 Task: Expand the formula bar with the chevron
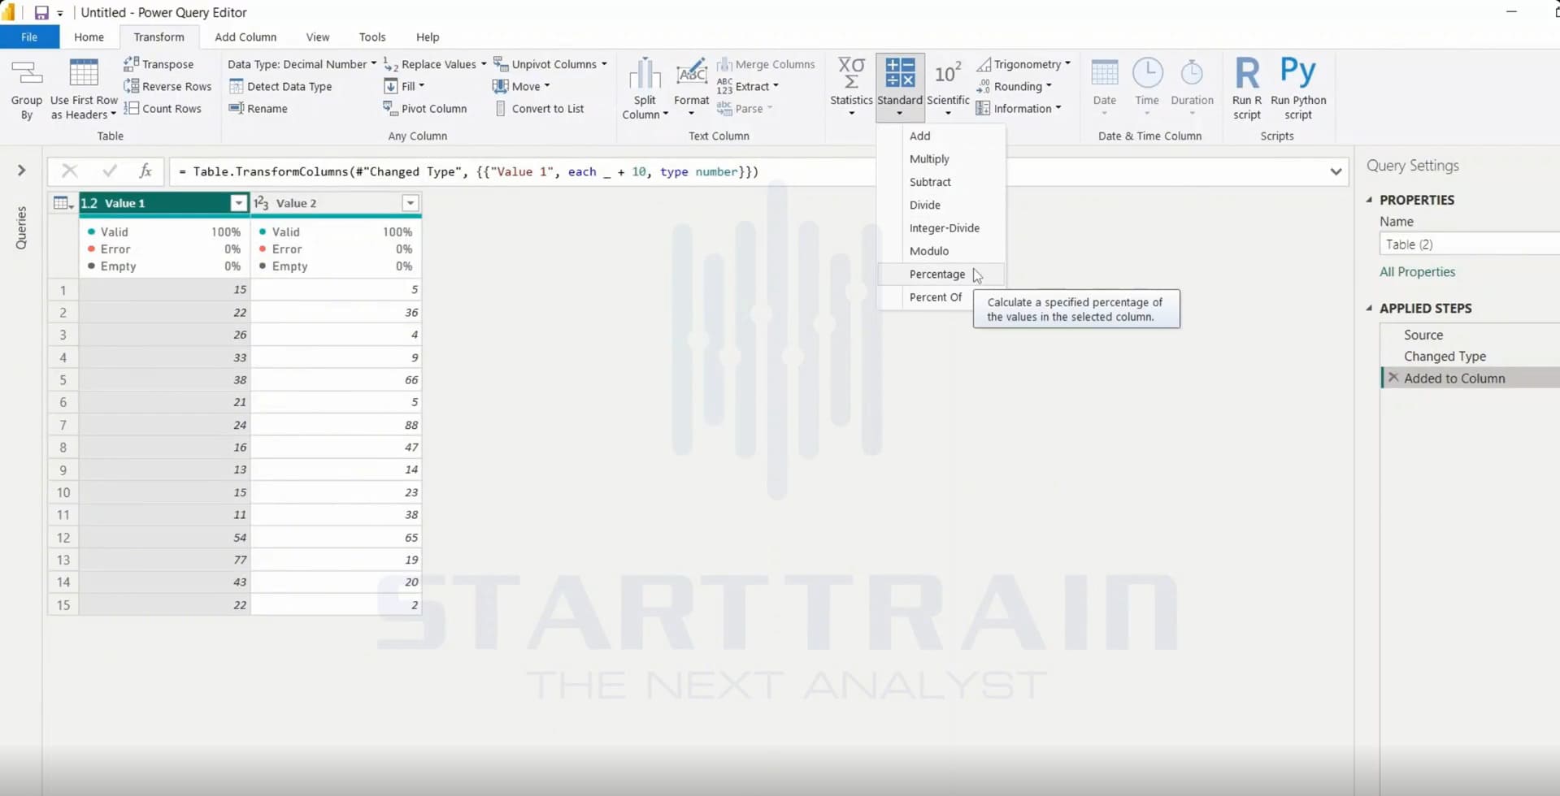click(1336, 171)
